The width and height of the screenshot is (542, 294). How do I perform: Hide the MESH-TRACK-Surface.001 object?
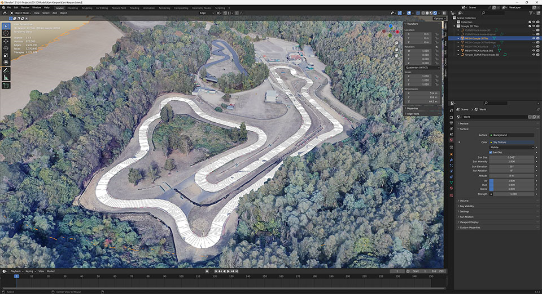(534, 51)
